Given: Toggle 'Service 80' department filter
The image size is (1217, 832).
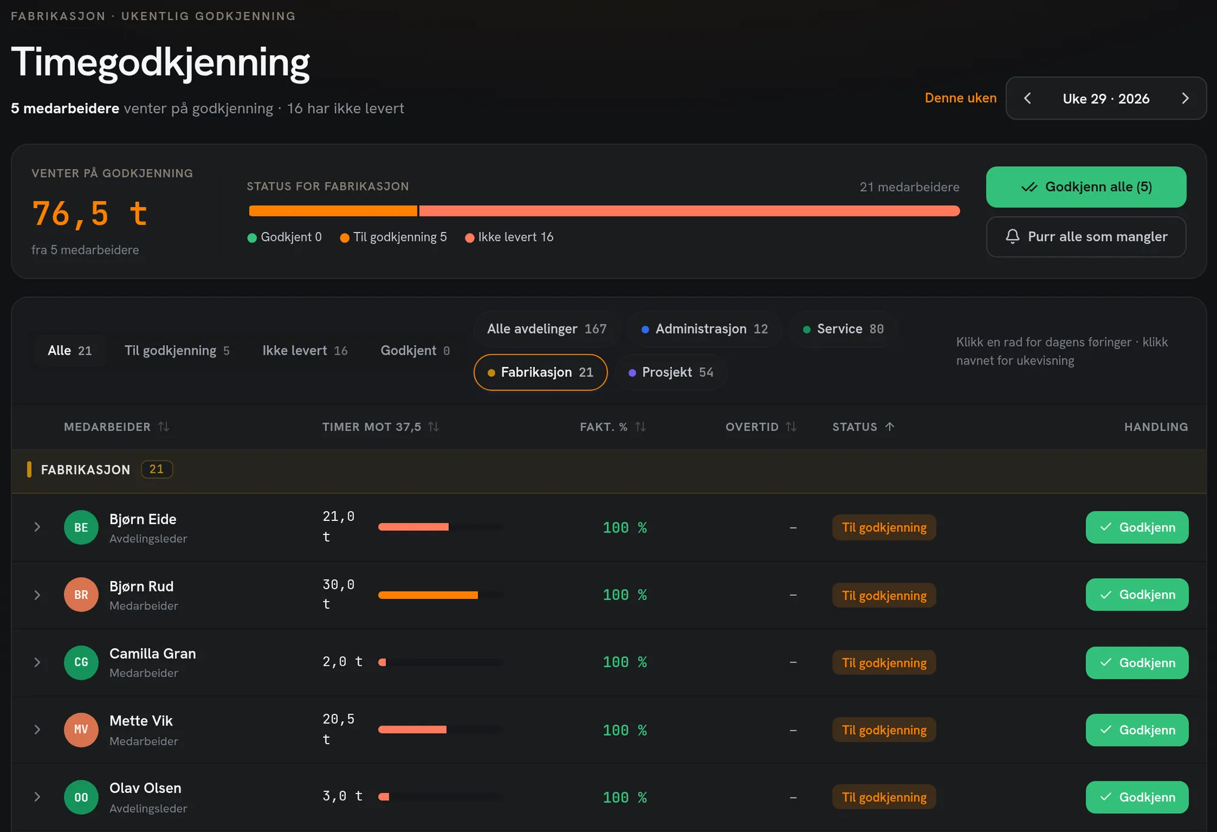Looking at the screenshot, I should pyautogui.click(x=843, y=329).
